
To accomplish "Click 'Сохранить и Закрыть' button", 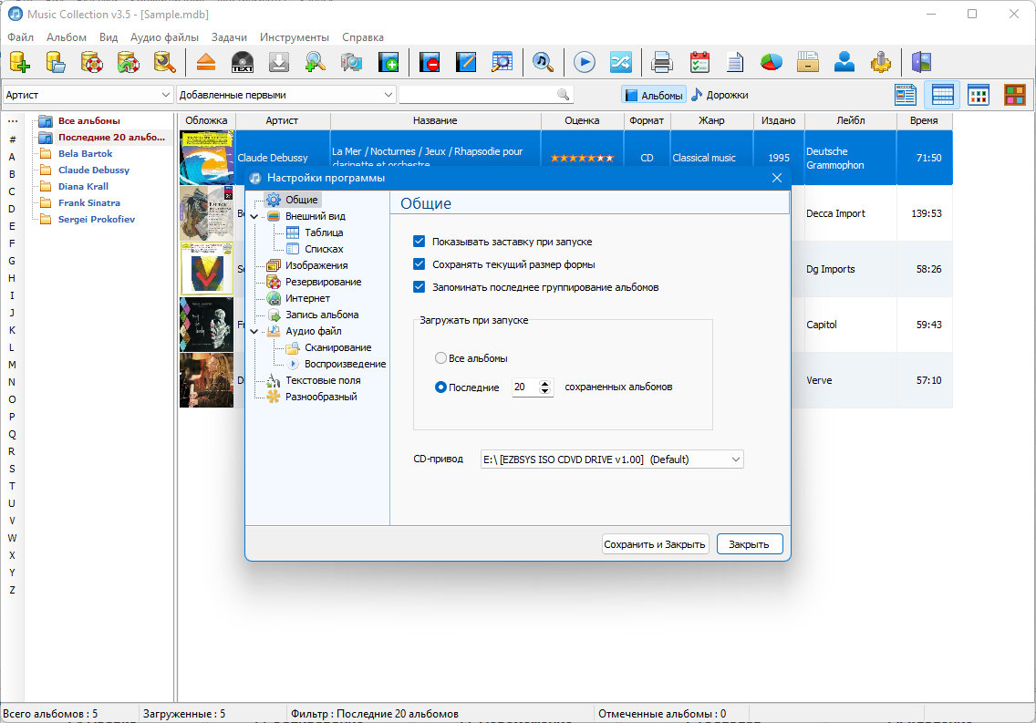I will point(655,544).
